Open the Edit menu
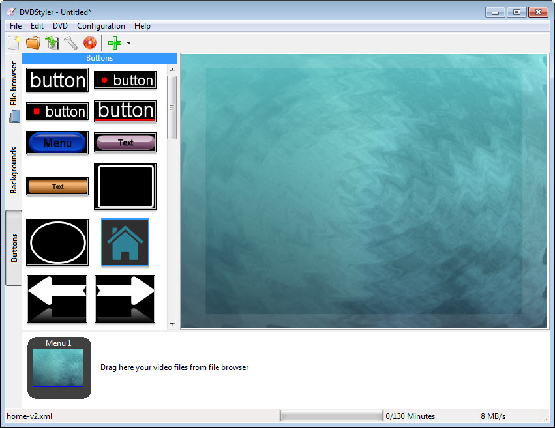The height and width of the screenshot is (428, 555). tap(37, 26)
